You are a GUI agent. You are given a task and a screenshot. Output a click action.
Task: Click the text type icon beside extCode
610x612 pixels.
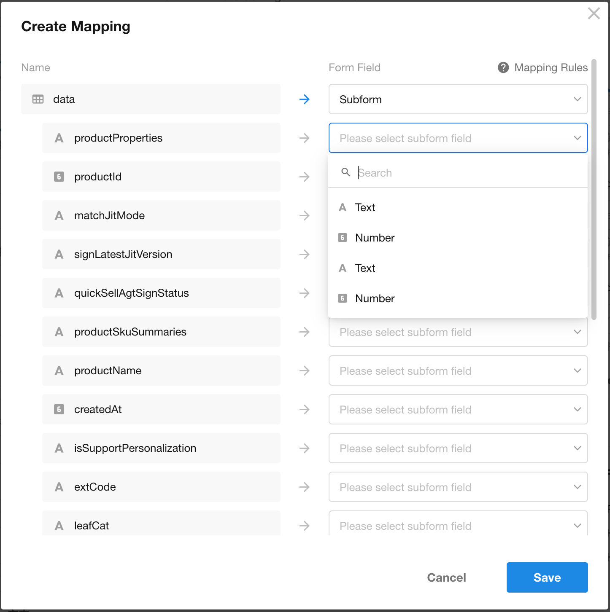coord(59,487)
